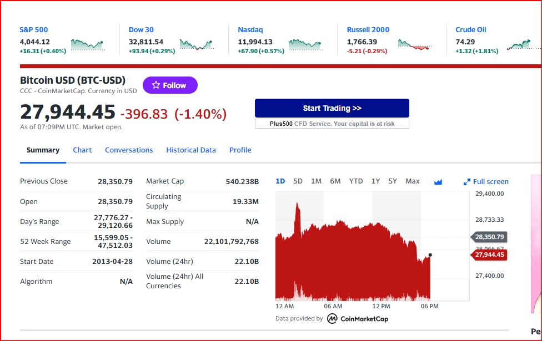The image size is (542, 341).
Task: Select the Max chart range
Action: (413, 181)
